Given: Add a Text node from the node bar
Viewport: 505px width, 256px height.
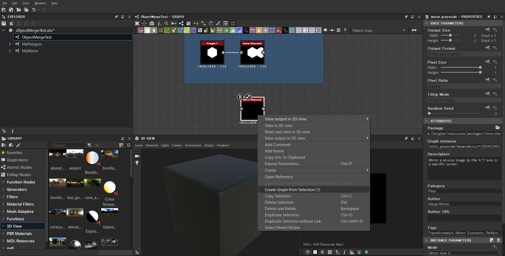Looking at the screenshot, I should tap(266, 30).
